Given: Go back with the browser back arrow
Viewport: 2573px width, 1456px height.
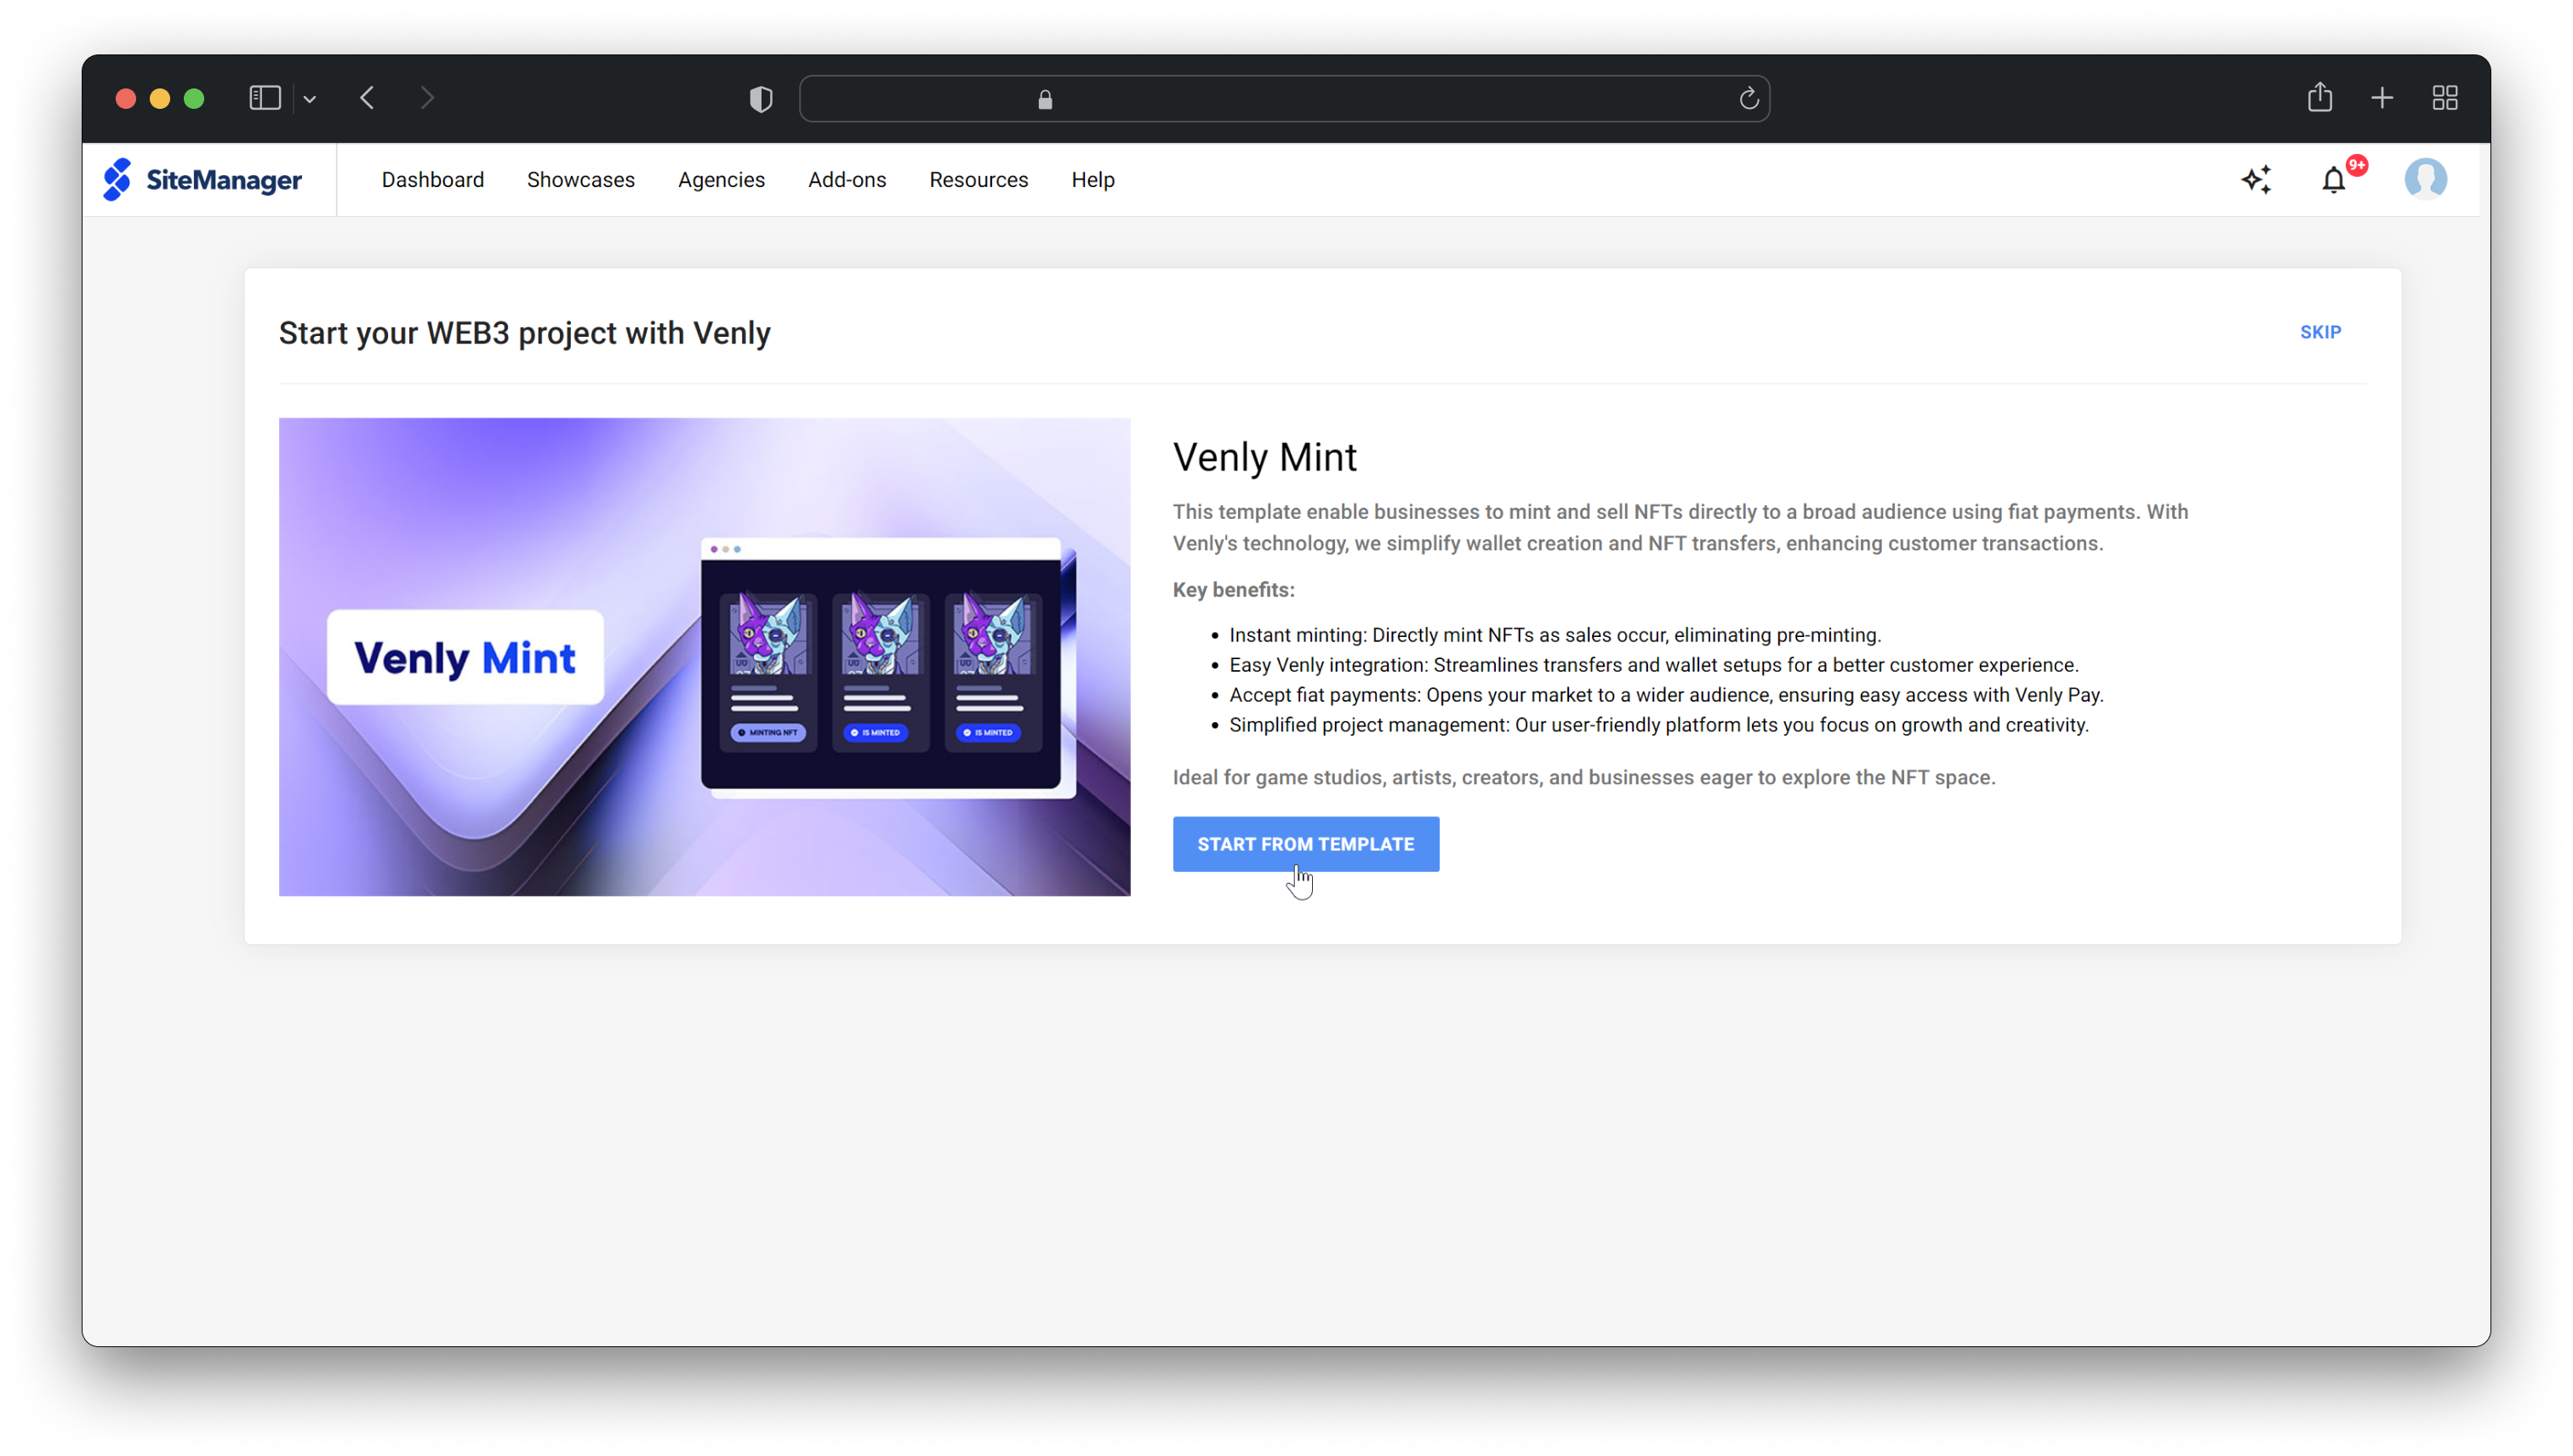Looking at the screenshot, I should pos(367,98).
